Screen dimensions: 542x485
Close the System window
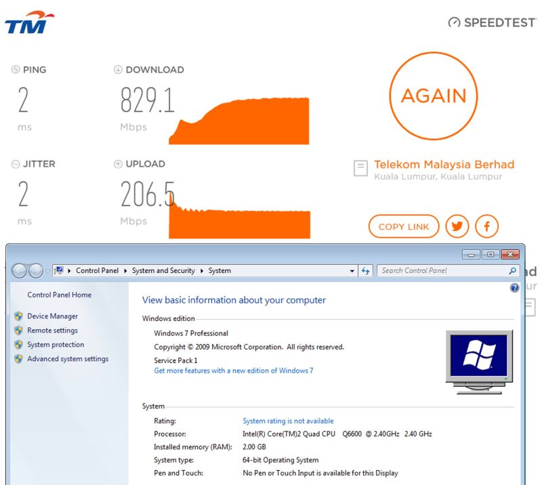pos(510,255)
